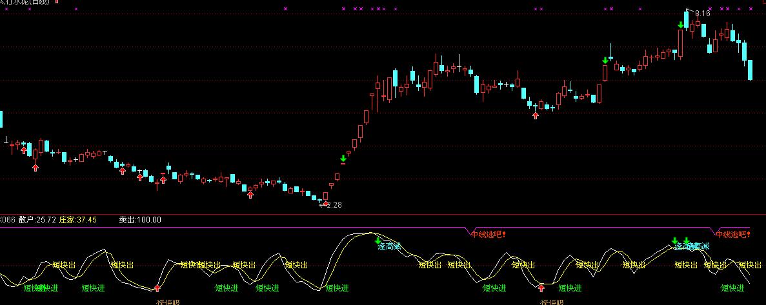The height and width of the screenshot is (305, 766).
Task: Click the 2.28 low price label
Action: coord(334,205)
